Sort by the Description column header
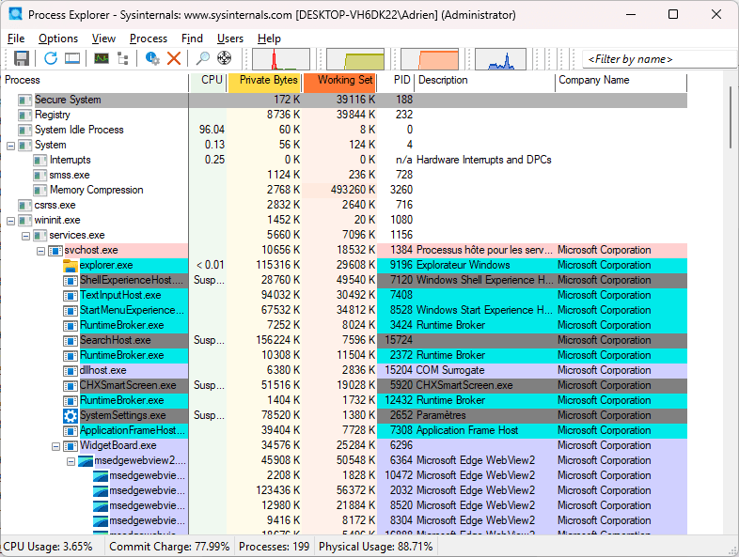Viewport: 739px width, 557px height. pyautogui.click(x=484, y=81)
